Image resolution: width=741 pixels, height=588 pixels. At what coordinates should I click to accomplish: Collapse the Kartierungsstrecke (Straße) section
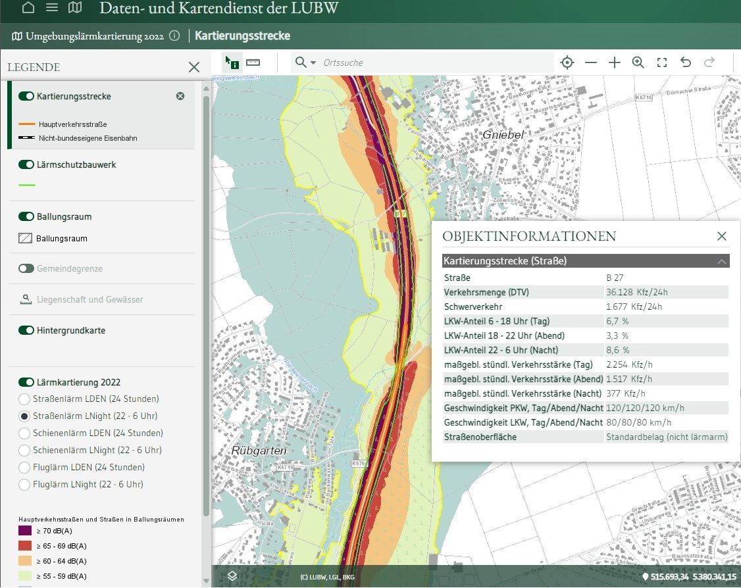pos(721,261)
